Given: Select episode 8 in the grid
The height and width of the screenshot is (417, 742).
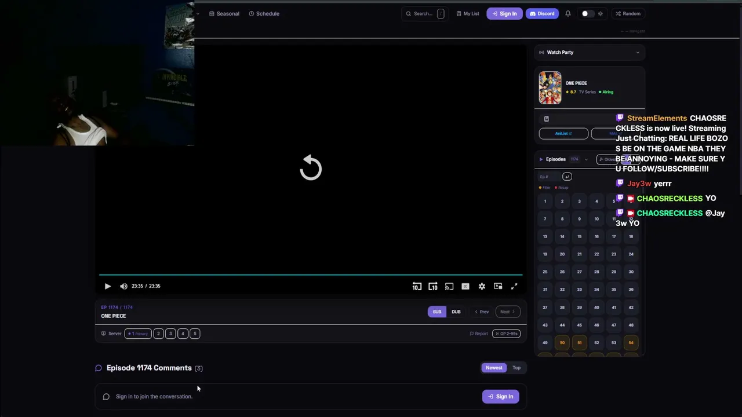Looking at the screenshot, I should 562,219.
